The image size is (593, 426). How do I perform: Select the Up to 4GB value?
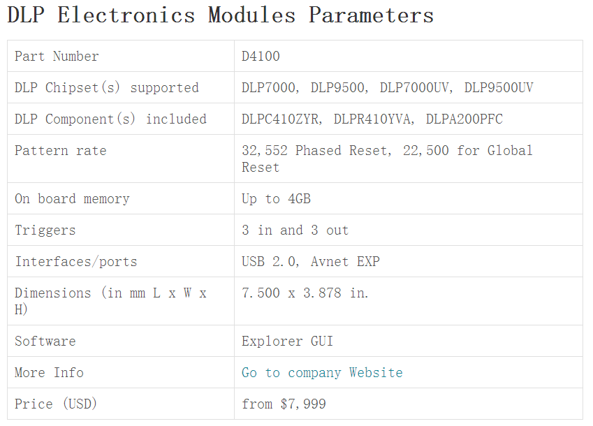pyautogui.click(x=276, y=199)
